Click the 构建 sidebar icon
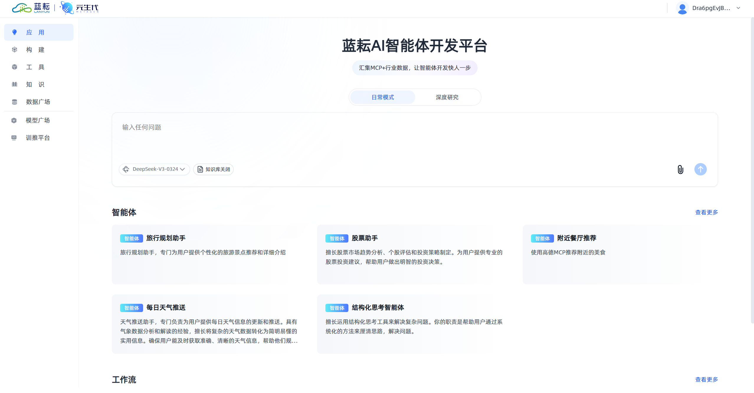Viewport: 754px width, 393px height. point(14,50)
